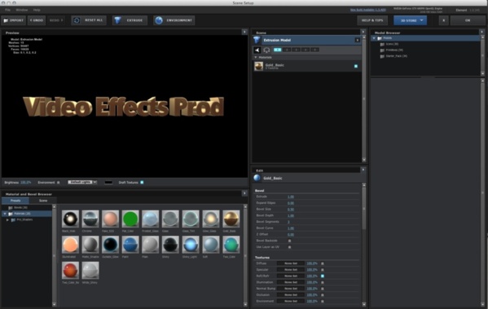Open the Default Lights dropdown
The width and height of the screenshot is (488, 309).
click(x=82, y=182)
